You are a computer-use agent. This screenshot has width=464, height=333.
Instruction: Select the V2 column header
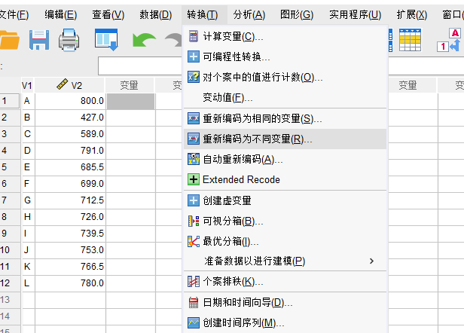pos(70,85)
